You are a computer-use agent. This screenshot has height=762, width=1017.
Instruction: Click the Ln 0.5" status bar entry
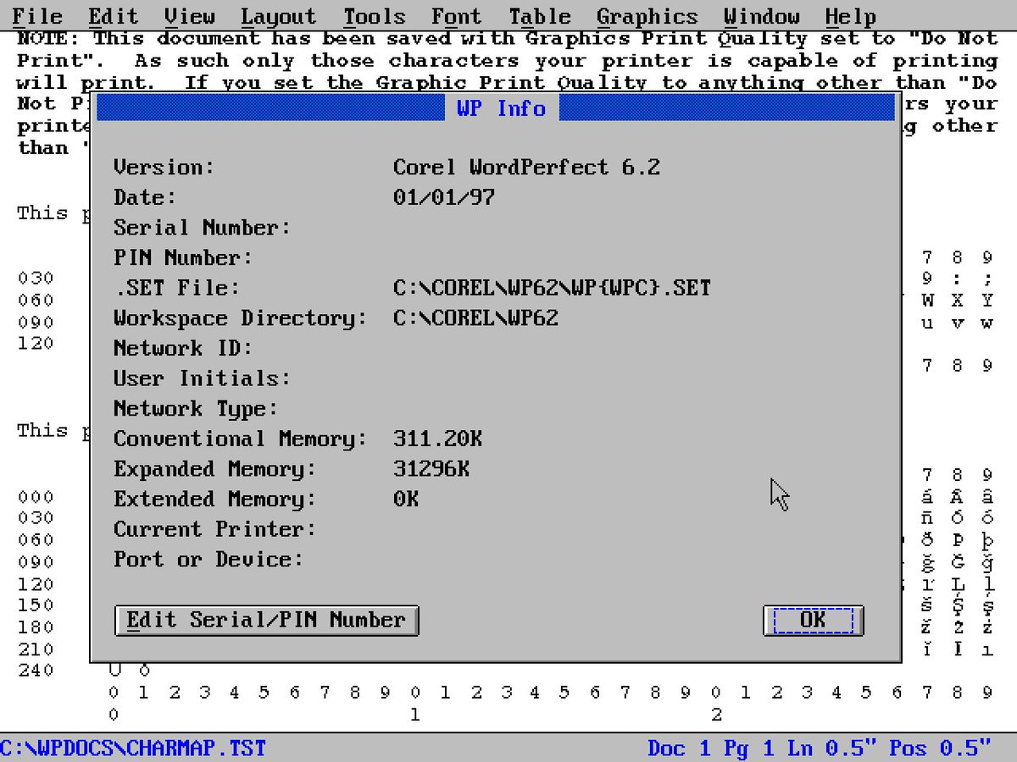[x=831, y=748]
